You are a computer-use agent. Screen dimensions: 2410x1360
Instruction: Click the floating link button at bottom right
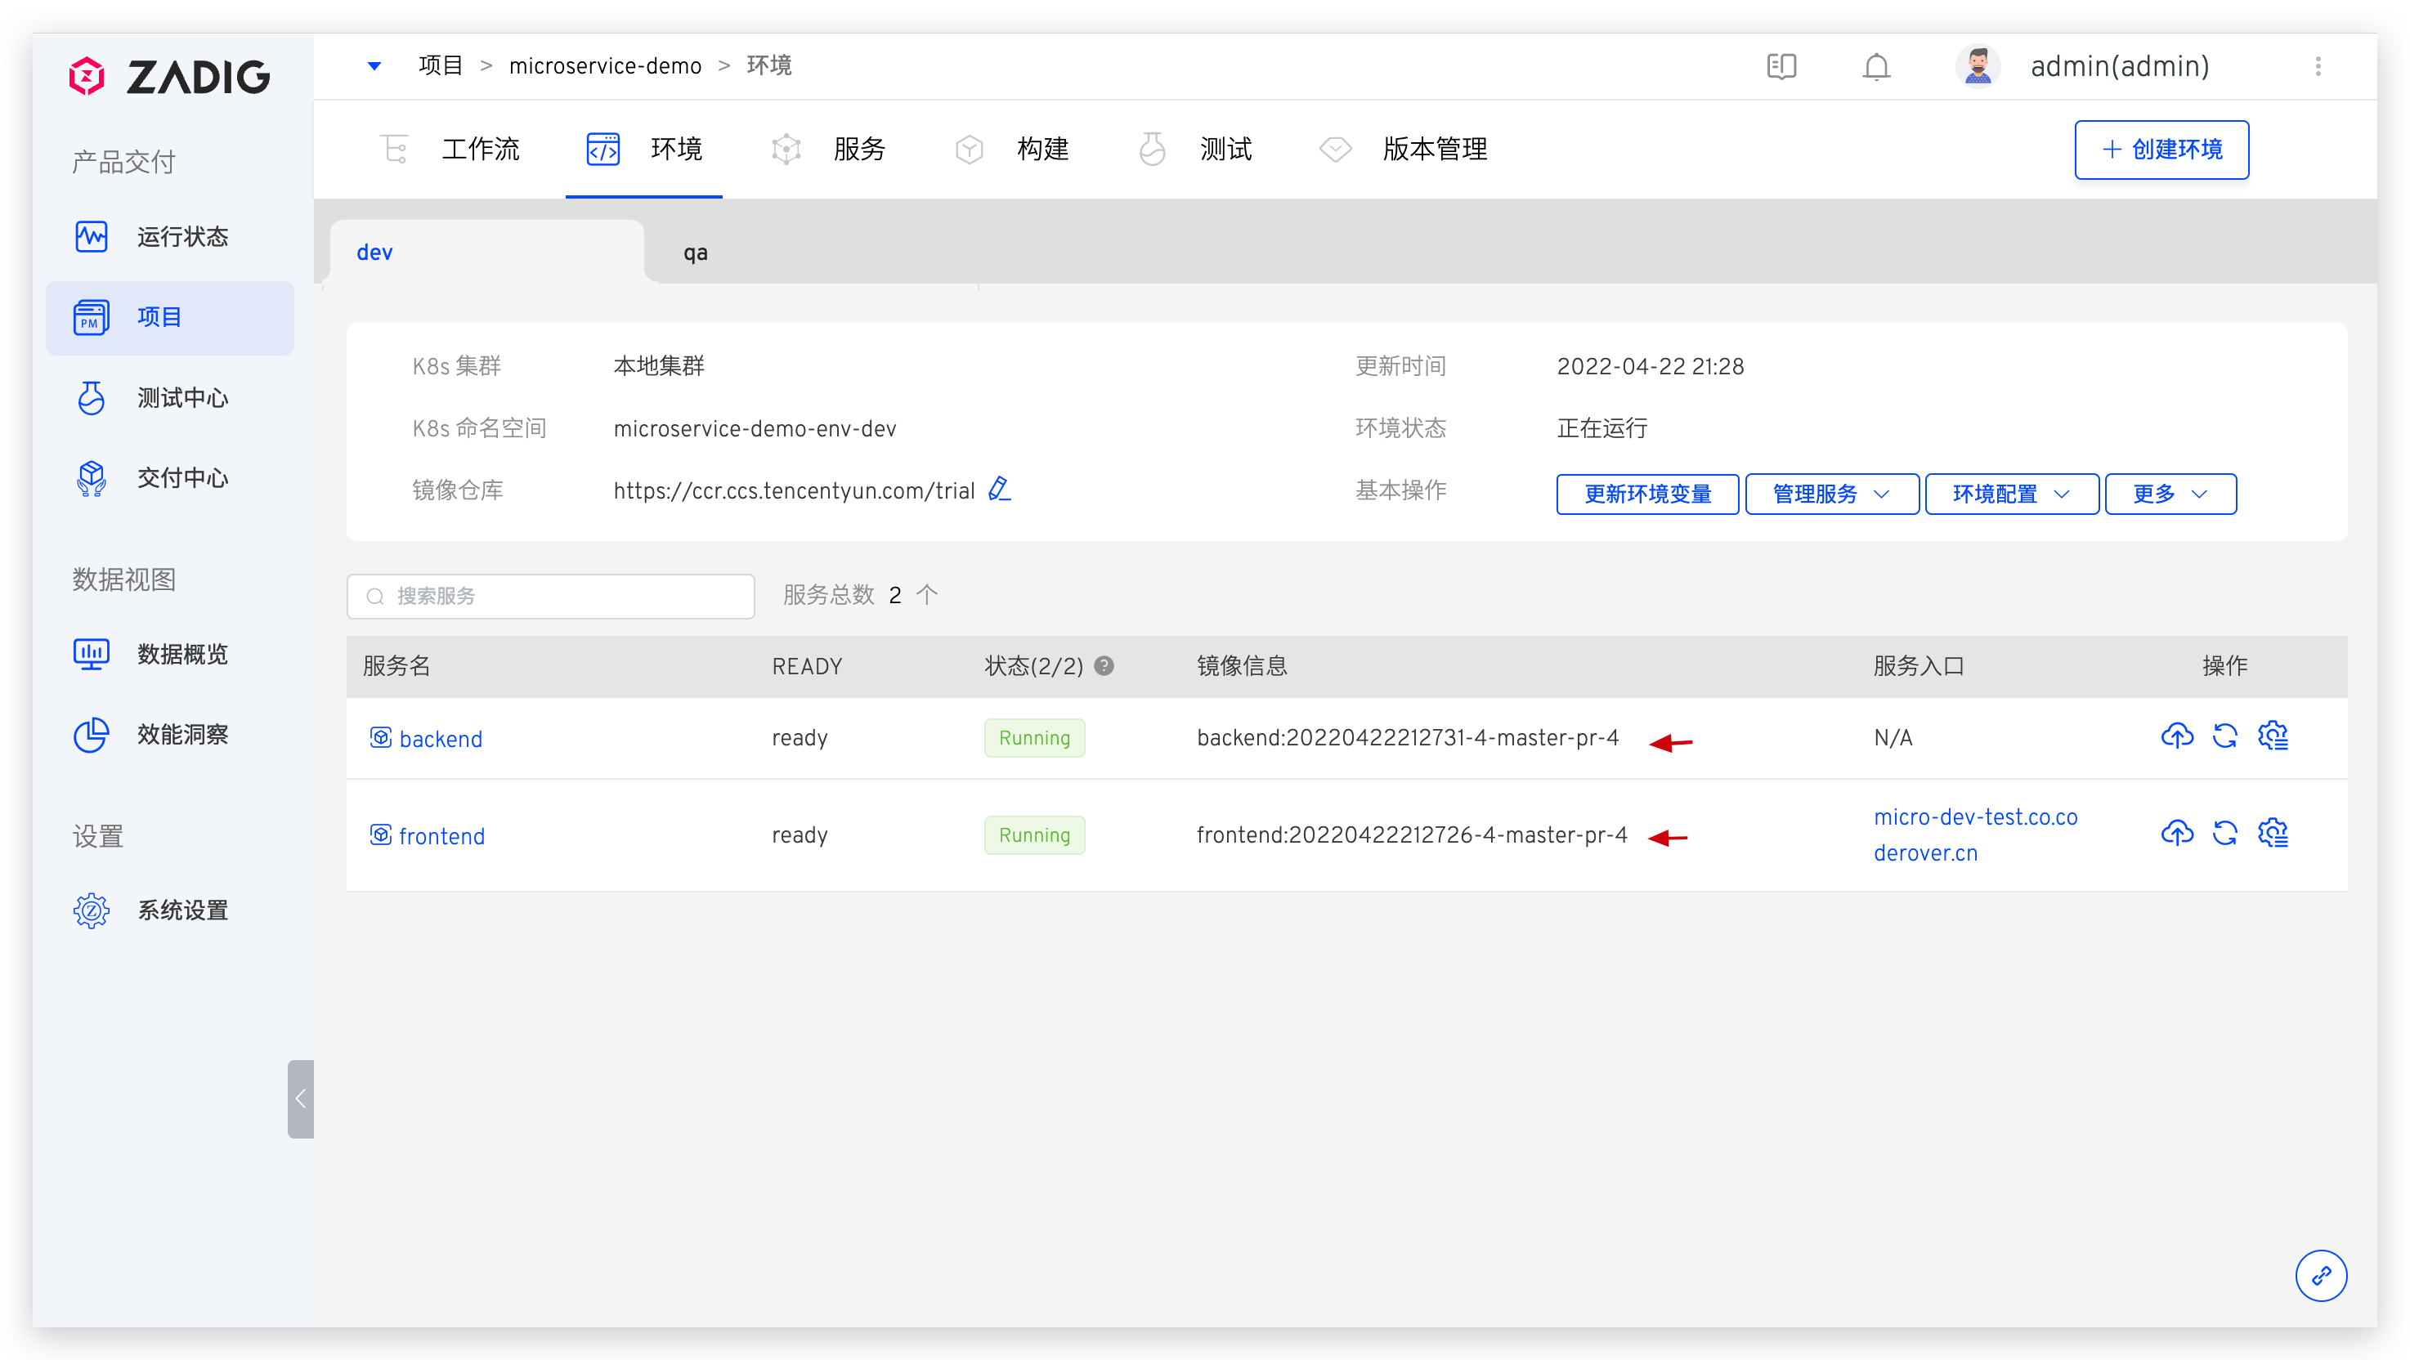[x=2321, y=1276]
